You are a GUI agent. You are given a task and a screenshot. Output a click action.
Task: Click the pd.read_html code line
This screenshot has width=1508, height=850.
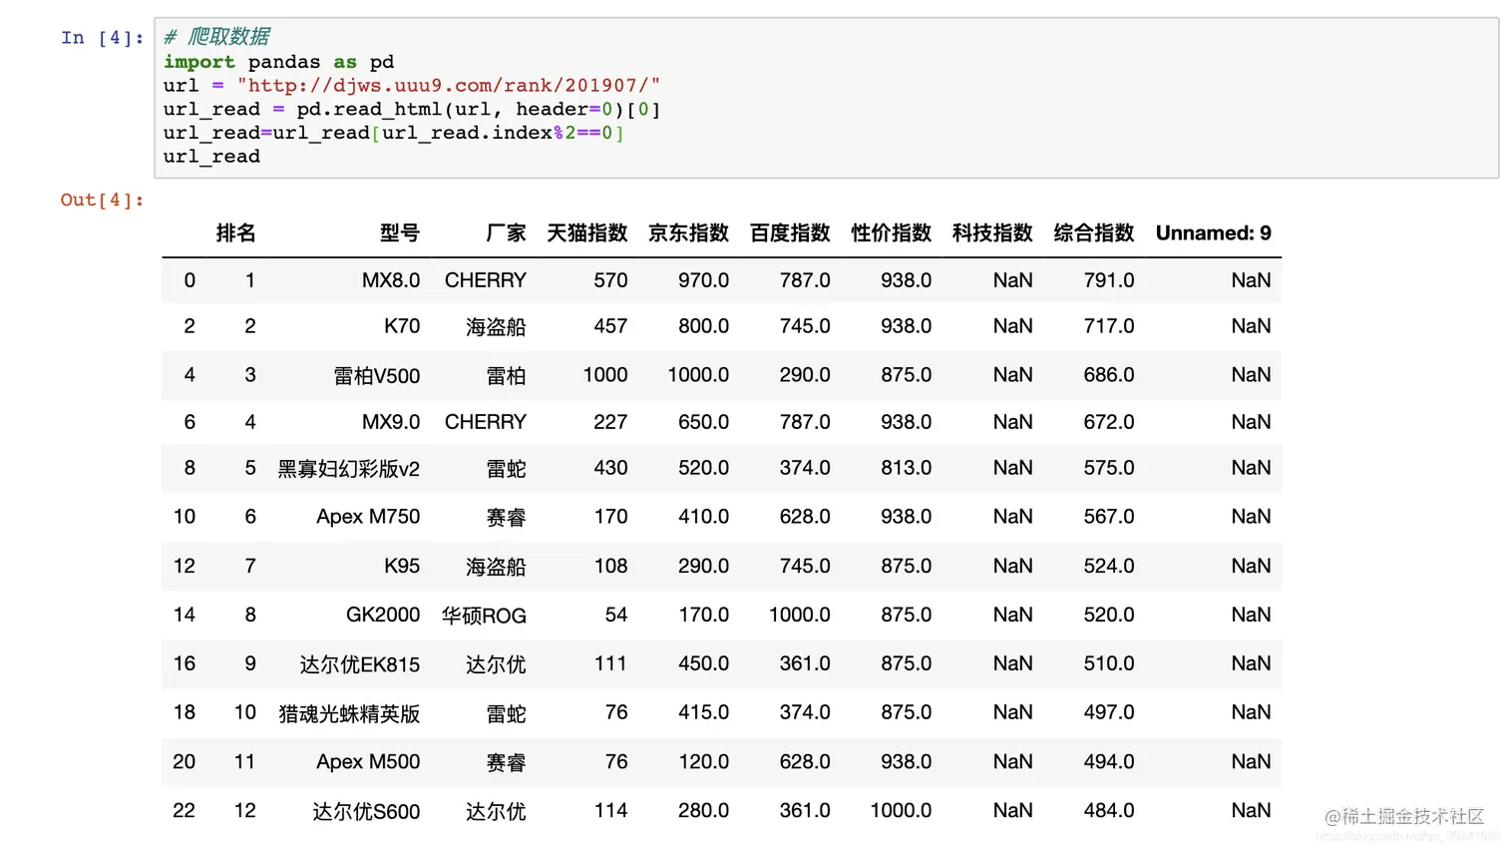[x=412, y=110]
